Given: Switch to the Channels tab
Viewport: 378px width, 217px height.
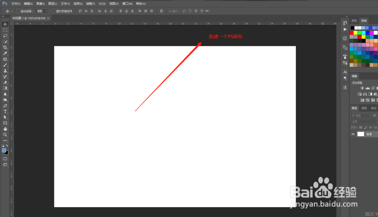Looking at the screenshot, I should click(x=364, y=108).
